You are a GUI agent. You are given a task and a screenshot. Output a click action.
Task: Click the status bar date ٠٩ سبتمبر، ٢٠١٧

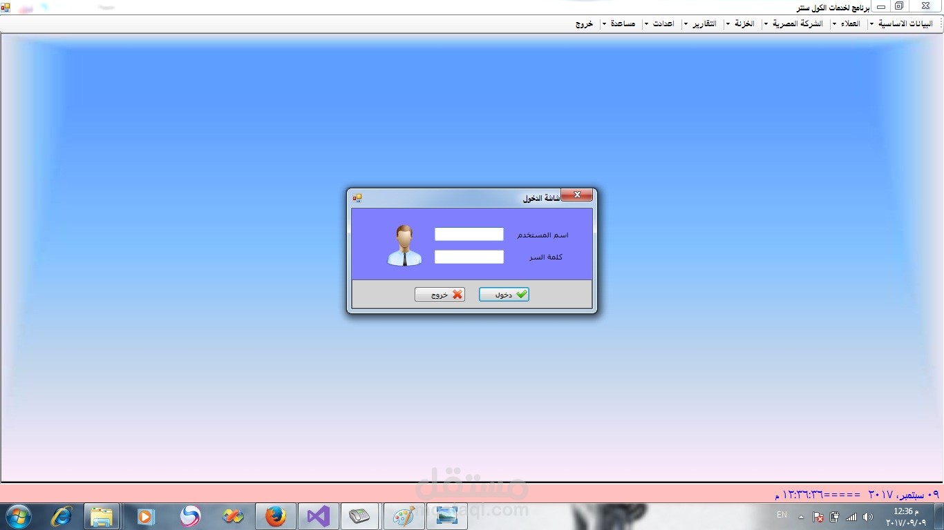pos(904,495)
